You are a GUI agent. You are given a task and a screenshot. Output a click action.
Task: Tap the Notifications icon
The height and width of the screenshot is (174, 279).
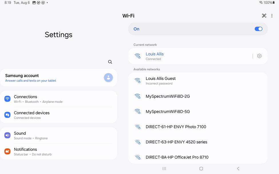[x=7, y=151]
